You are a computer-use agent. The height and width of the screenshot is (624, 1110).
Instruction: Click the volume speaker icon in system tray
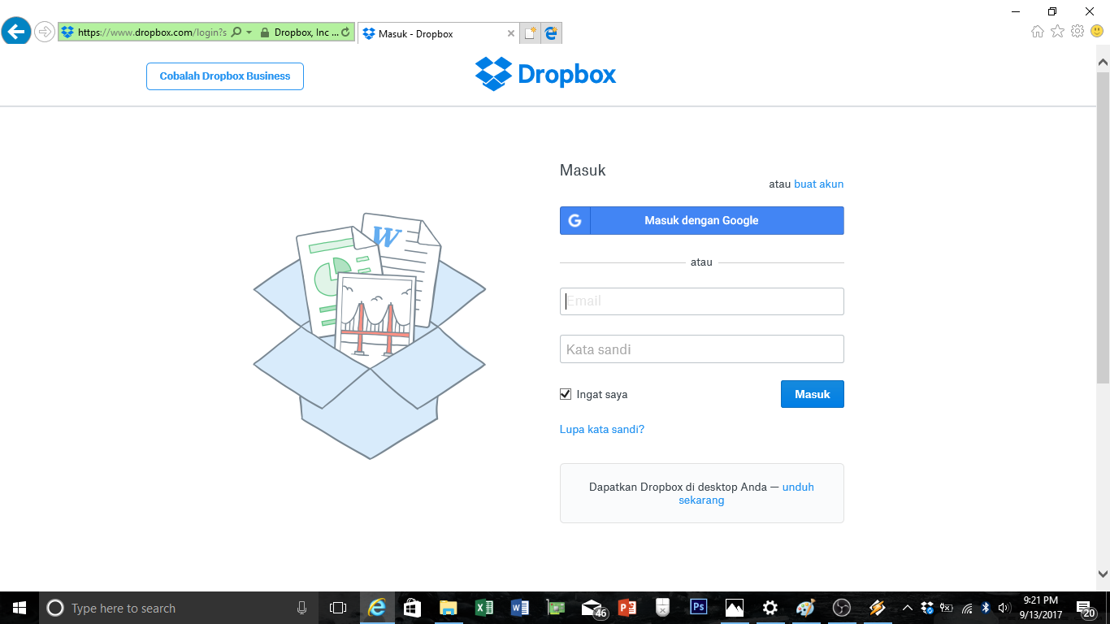coord(1005,607)
